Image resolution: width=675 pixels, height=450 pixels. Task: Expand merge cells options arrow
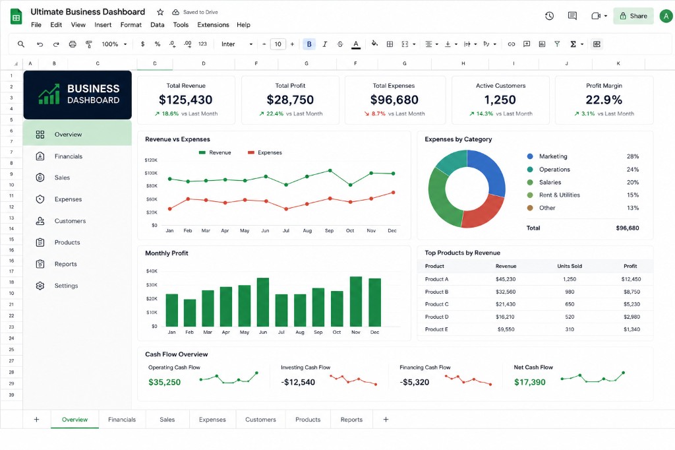coord(414,44)
